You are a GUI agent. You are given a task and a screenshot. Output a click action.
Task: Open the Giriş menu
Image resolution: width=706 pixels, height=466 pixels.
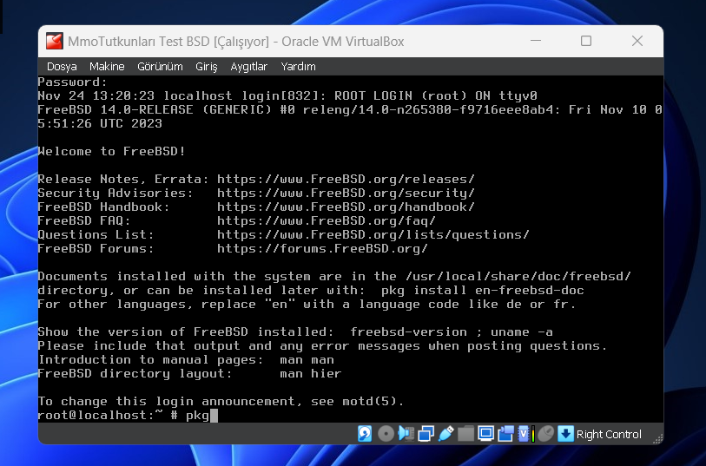pos(206,67)
